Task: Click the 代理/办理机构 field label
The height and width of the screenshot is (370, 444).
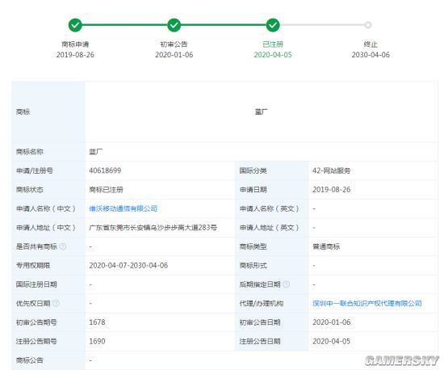Action: point(261,304)
